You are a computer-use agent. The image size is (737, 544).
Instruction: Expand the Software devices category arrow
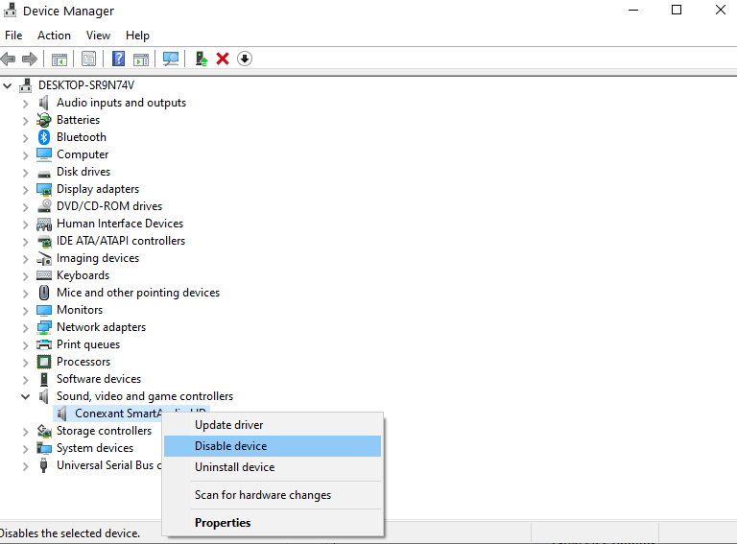25,380
